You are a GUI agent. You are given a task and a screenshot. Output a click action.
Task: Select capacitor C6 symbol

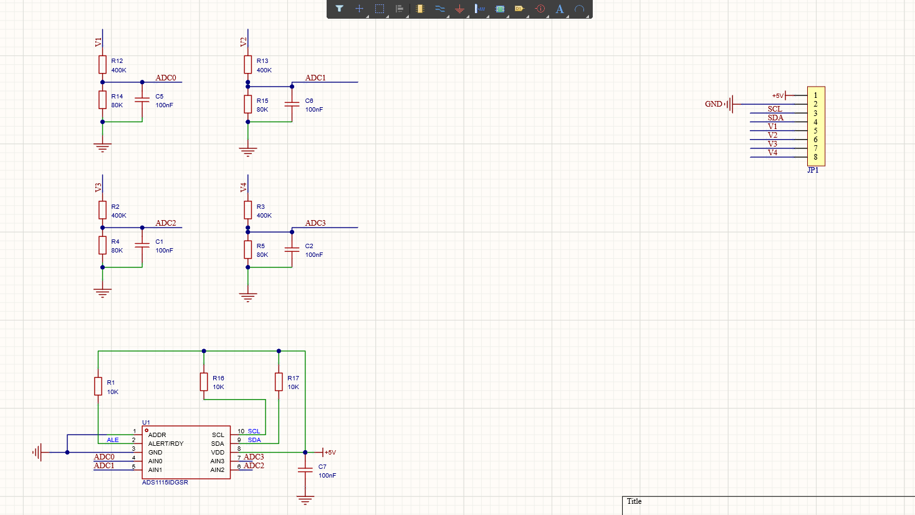292,104
